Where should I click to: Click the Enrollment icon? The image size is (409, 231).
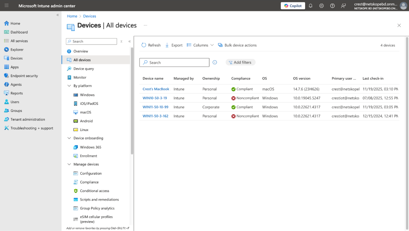[x=75, y=156]
